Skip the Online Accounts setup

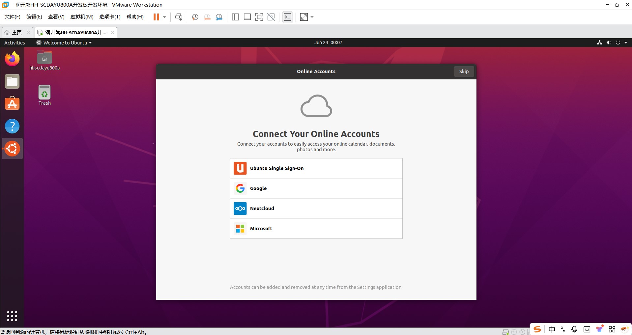[464, 71]
